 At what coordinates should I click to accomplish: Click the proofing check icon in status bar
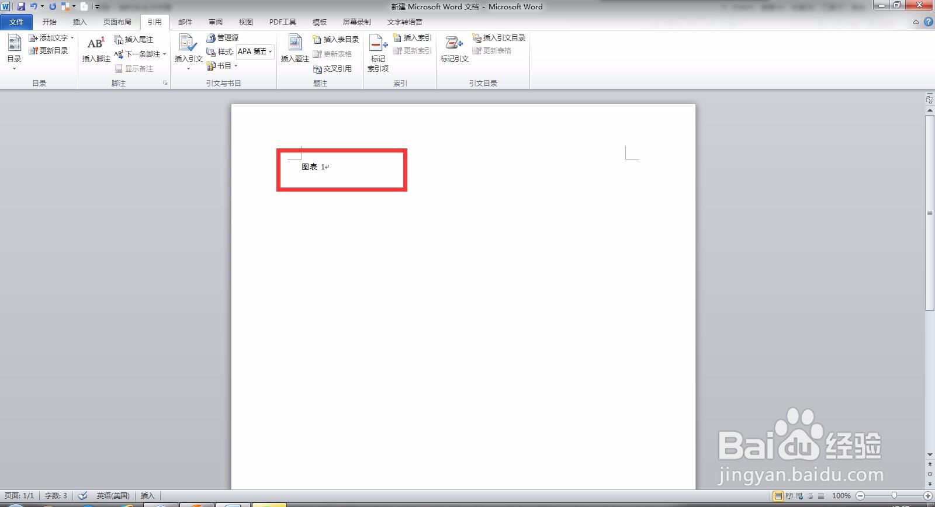tap(82, 496)
